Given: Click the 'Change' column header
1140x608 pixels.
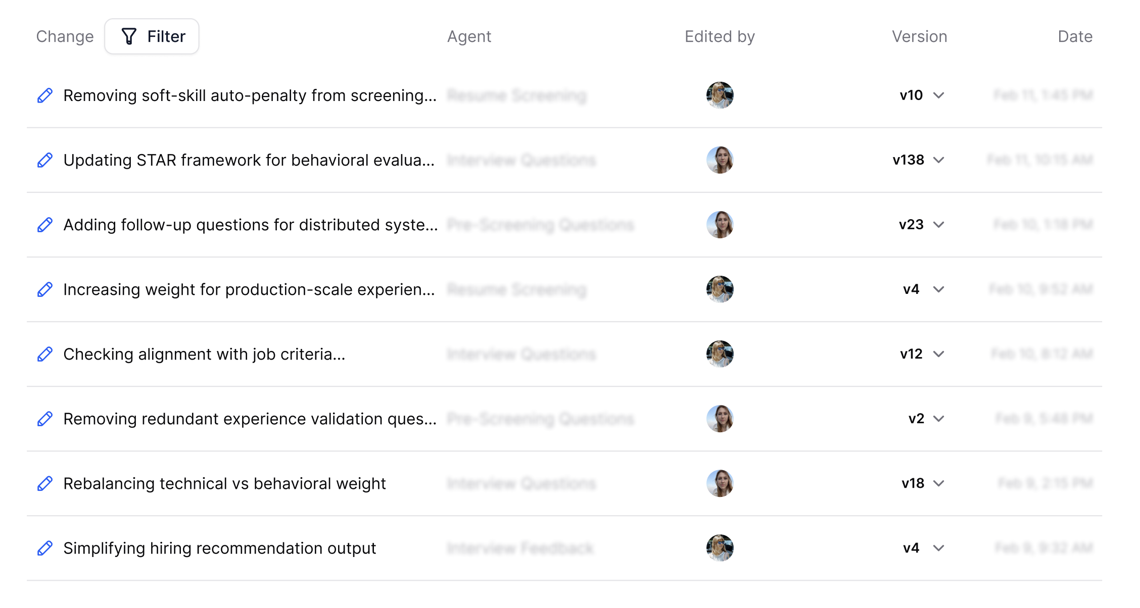Looking at the screenshot, I should pyautogui.click(x=65, y=36).
